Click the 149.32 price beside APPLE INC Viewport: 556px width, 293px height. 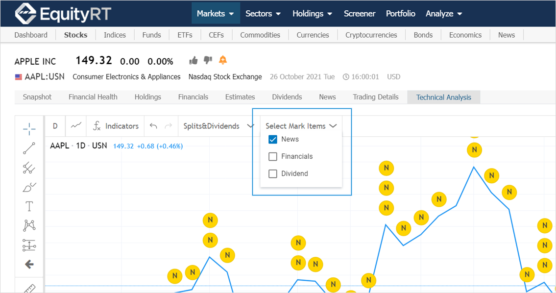(x=94, y=60)
